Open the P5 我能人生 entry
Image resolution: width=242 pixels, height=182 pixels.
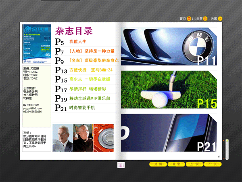coord(71,42)
